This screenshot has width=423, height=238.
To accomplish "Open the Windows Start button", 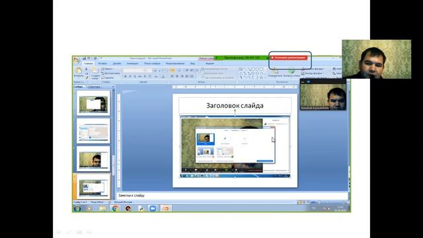I will tap(77, 208).
